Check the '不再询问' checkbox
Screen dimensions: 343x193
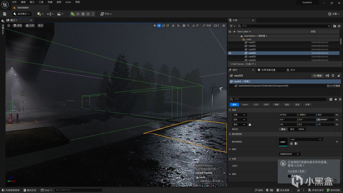(289, 176)
